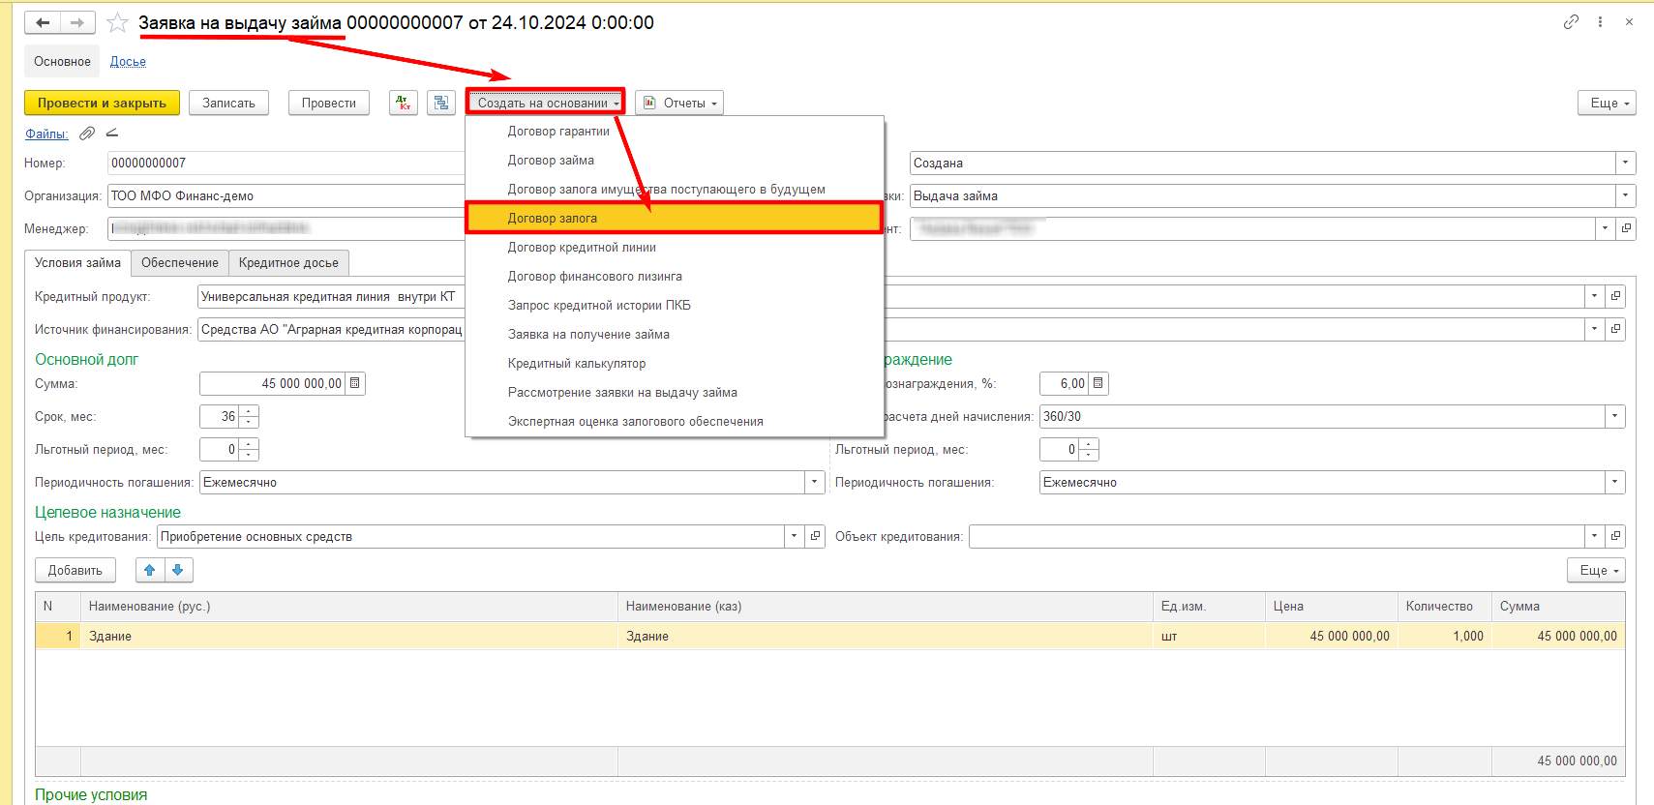Image resolution: width=1654 pixels, height=805 pixels.
Task: Open the Кредитный продукт record via its open icon
Action: (1615, 296)
